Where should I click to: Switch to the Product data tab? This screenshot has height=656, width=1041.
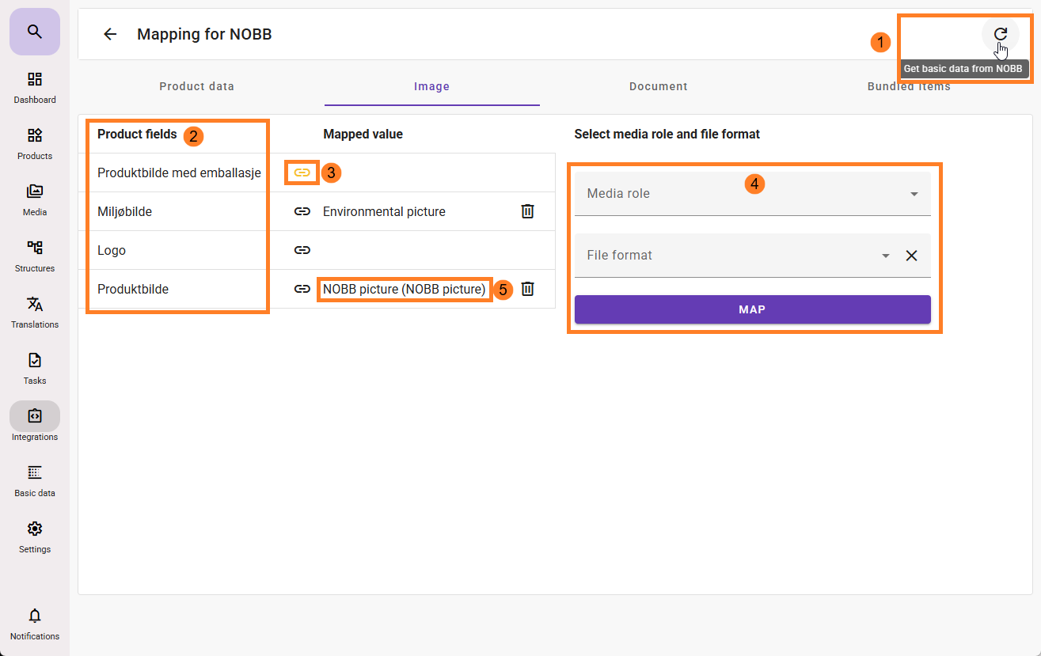[196, 86]
